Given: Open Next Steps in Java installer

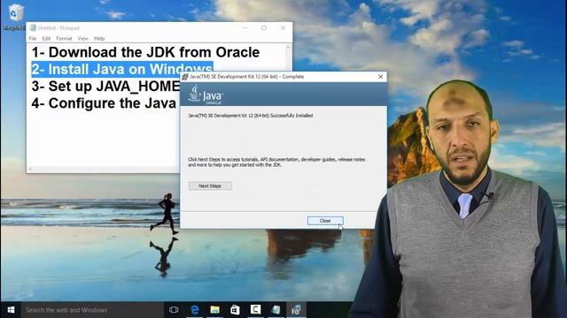Looking at the screenshot, I should (210, 185).
